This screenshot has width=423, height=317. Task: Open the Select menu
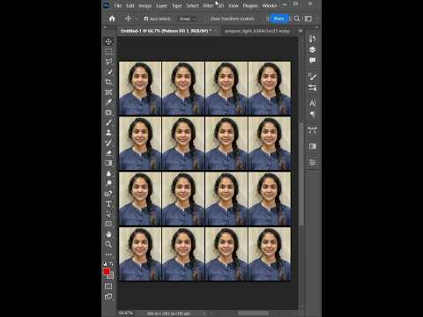192,5
